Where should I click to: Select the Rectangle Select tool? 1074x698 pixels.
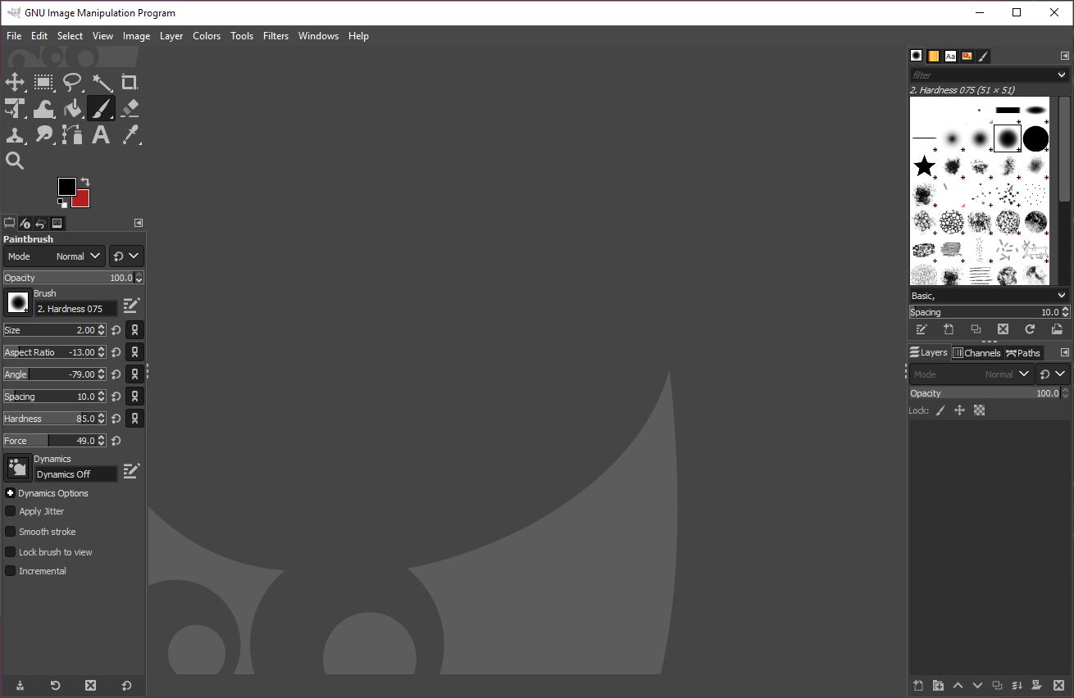point(43,82)
